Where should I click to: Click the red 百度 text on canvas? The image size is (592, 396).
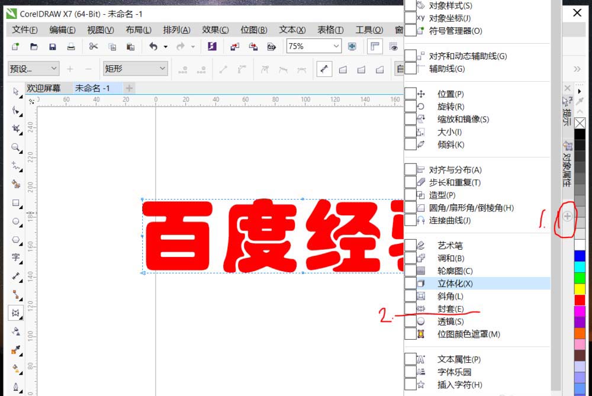click(220, 236)
